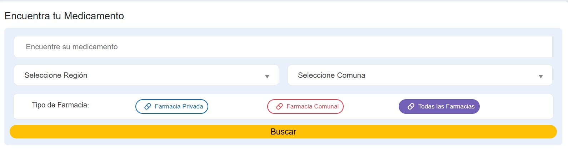The width and height of the screenshot is (568, 152).
Task: Click the red-outlined Farmacia Comunal pill button
Action: (305, 106)
